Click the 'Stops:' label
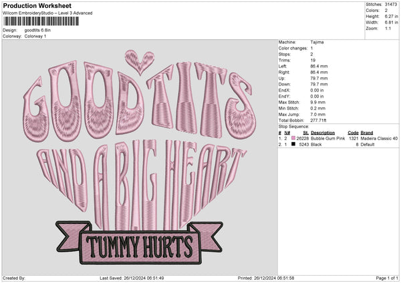This screenshot has height=283, width=401. [x=285, y=54]
